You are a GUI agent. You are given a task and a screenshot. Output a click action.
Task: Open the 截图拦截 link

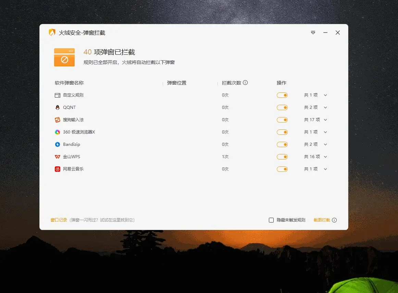tap(322, 220)
